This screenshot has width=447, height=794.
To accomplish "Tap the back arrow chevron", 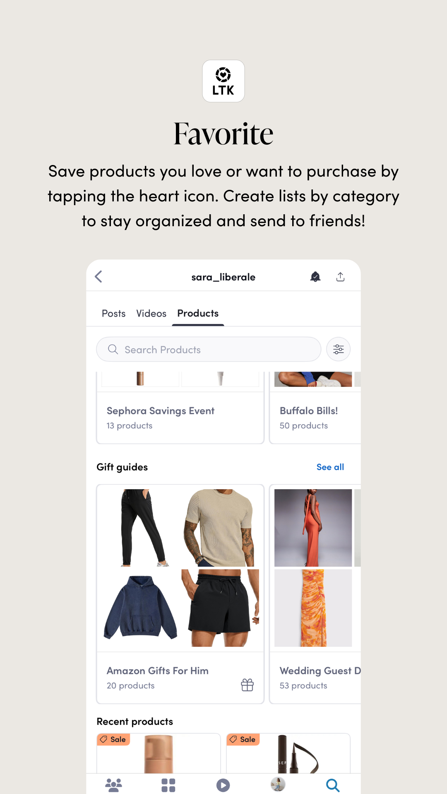I will pyautogui.click(x=99, y=277).
